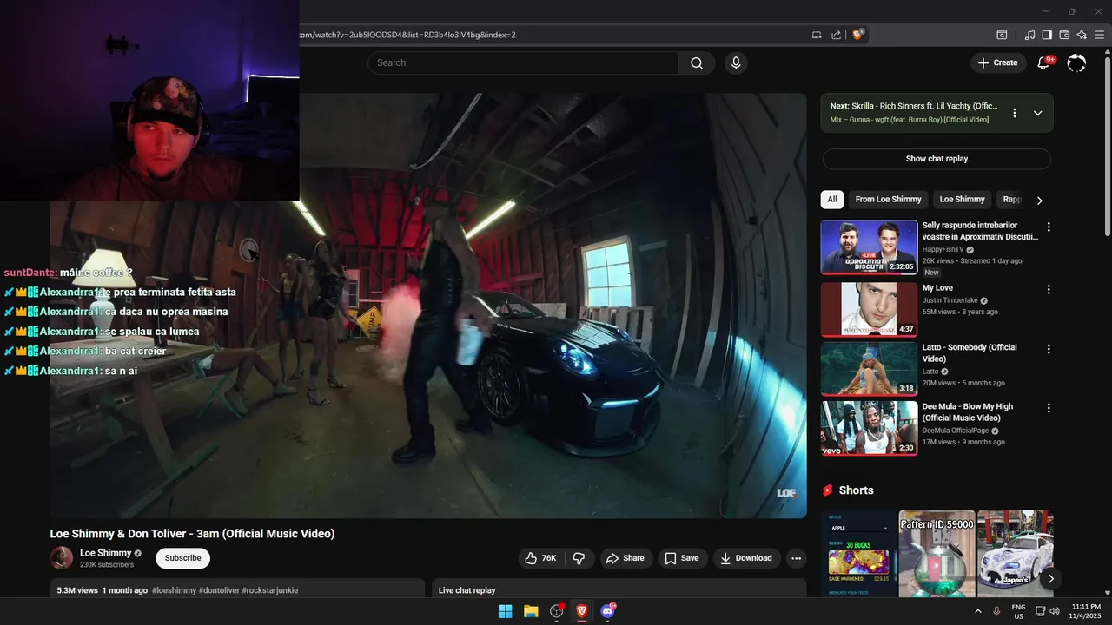
Task: Save the video to a playlist
Action: point(682,558)
